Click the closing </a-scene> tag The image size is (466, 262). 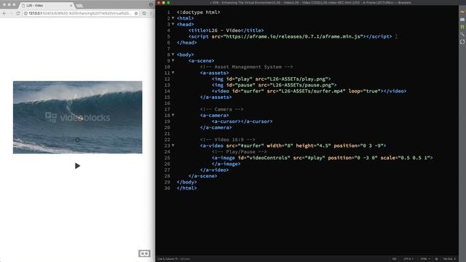202,176
